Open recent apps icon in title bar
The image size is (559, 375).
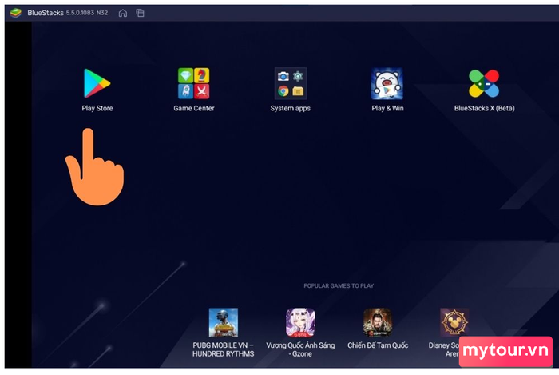(140, 13)
